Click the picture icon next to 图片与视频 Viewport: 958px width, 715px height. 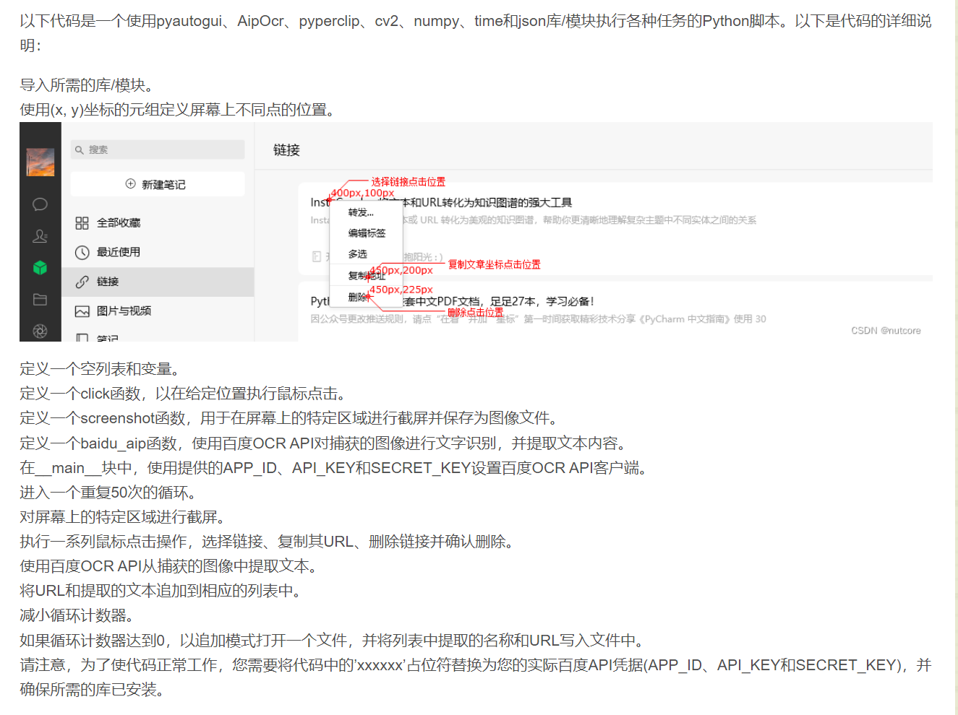(82, 311)
